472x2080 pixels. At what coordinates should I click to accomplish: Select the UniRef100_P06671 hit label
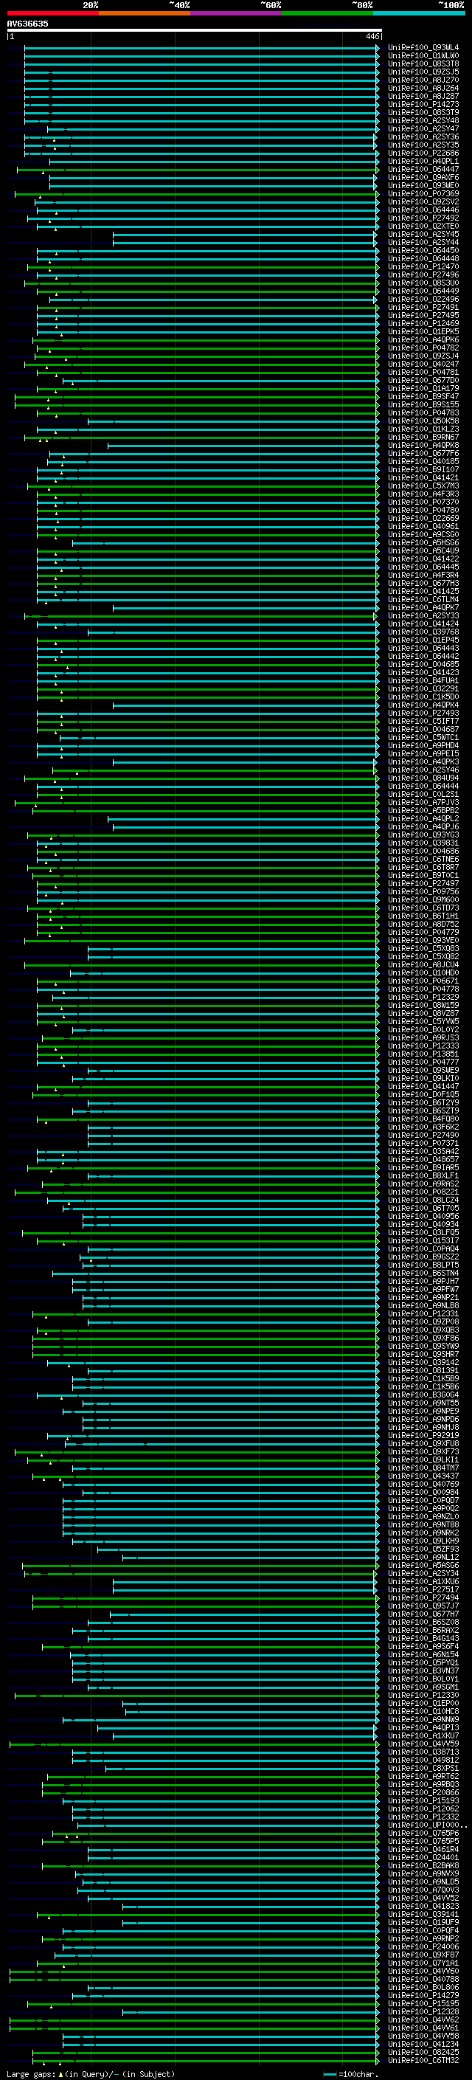pos(423,981)
